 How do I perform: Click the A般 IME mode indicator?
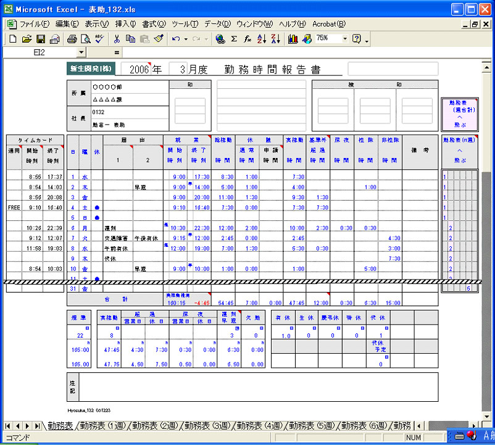click(488, 436)
